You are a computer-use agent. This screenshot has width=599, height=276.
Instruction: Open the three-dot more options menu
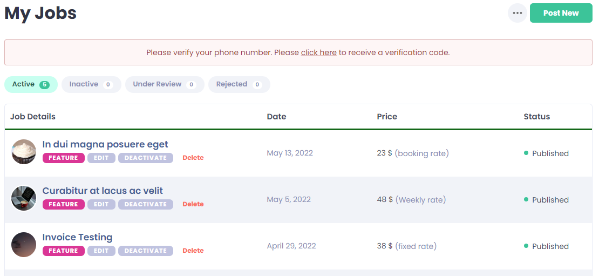518,13
